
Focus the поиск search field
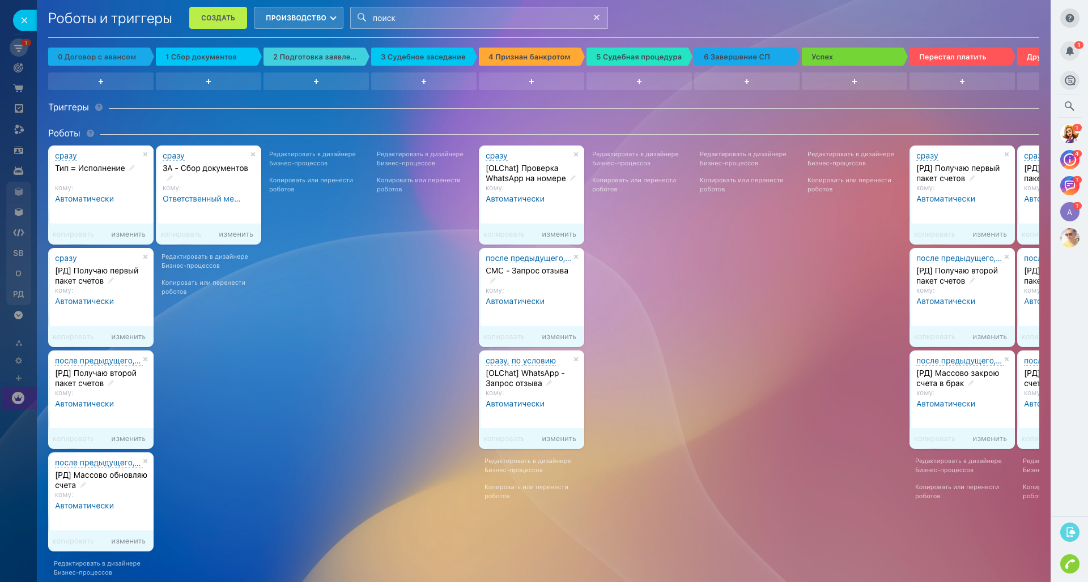pos(479,18)
